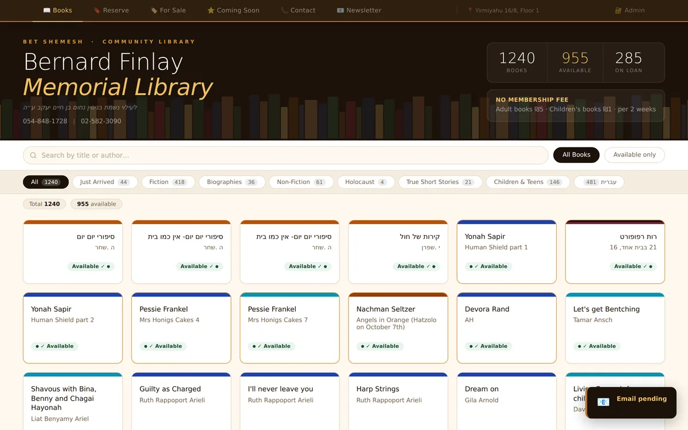
Task: Click the 955 Available stat
Action: [575, 62]
